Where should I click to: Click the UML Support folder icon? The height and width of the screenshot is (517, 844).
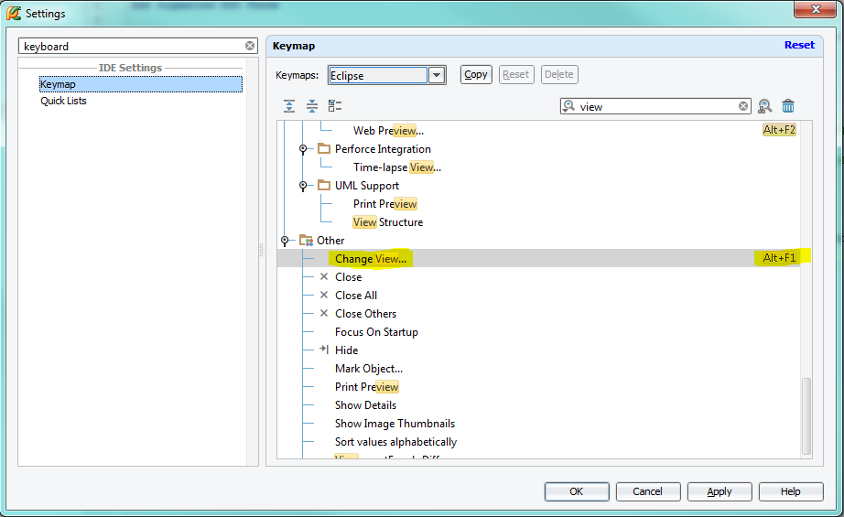point(323,185)
